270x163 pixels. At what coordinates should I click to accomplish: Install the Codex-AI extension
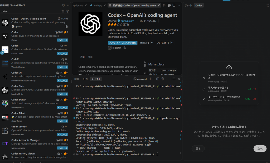pos(62,81)
